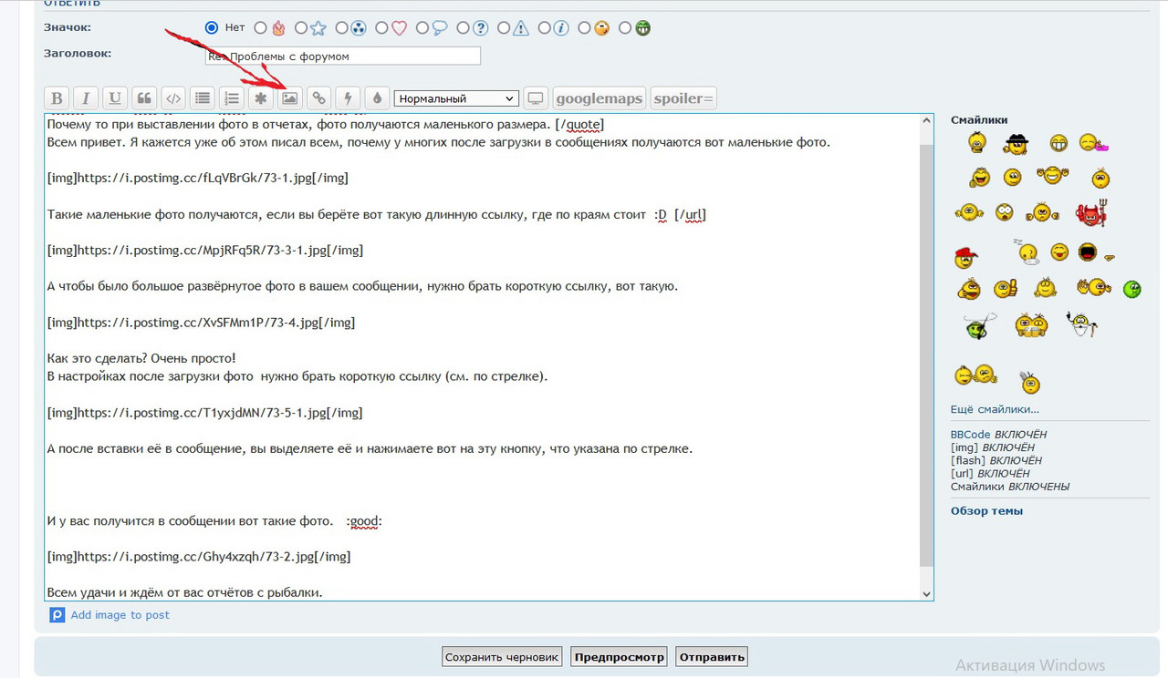Grab the message box vertical scroll thumb
Viewport: 1168px width, 678px height.
click(927, 355)
